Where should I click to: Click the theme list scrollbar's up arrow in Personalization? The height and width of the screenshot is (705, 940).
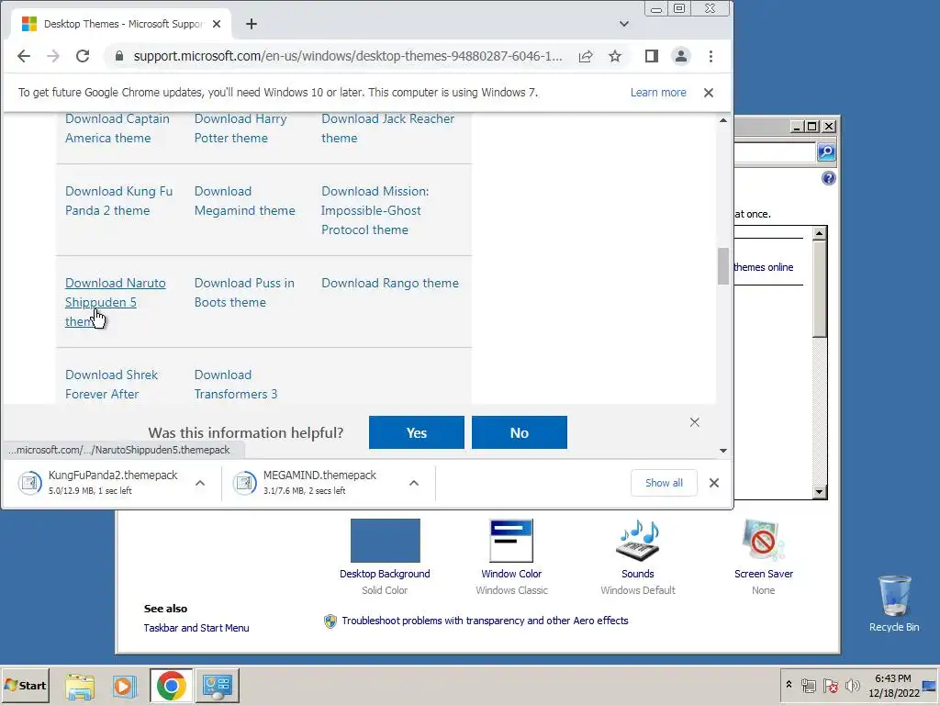click(x=820, y=233)
